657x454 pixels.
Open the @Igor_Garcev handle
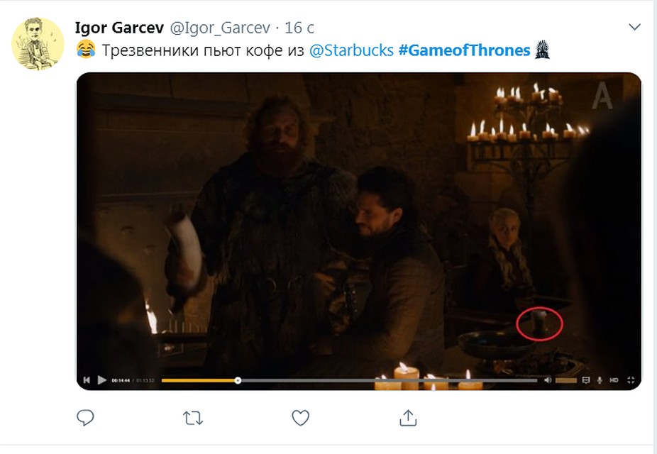click(x=220, y=28)
